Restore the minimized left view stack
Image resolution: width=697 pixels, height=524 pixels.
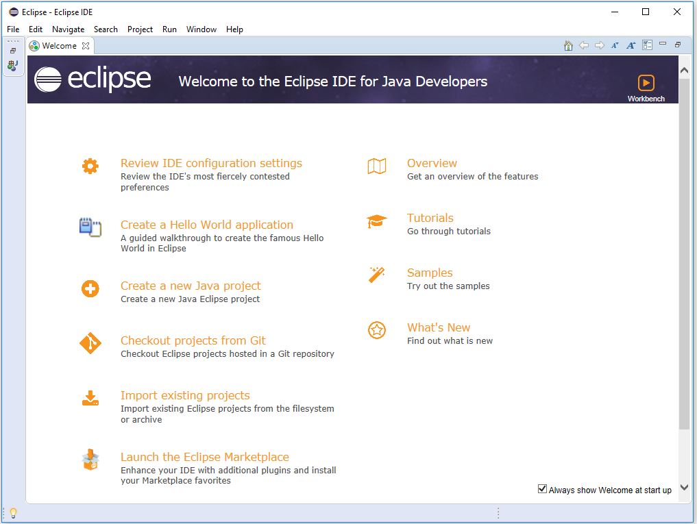click(x=12, y=51)
